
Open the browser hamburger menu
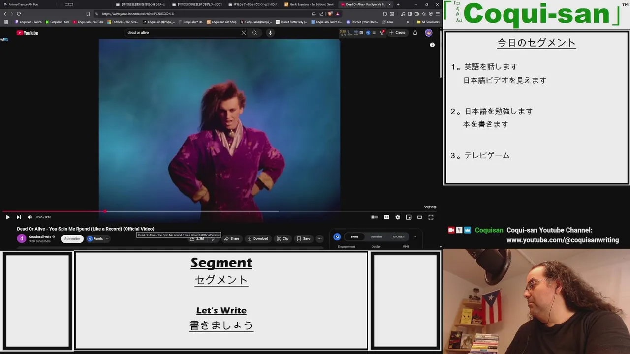click(437, 14)
